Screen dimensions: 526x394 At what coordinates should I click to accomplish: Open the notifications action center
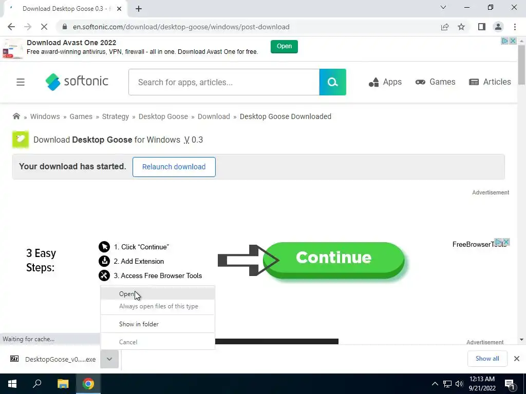point(510,384)
